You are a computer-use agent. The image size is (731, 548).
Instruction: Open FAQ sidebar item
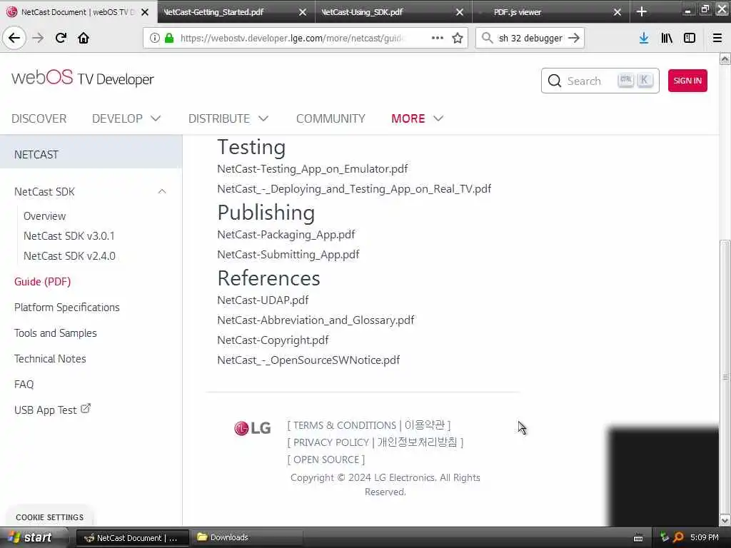(x=24, y=385)
